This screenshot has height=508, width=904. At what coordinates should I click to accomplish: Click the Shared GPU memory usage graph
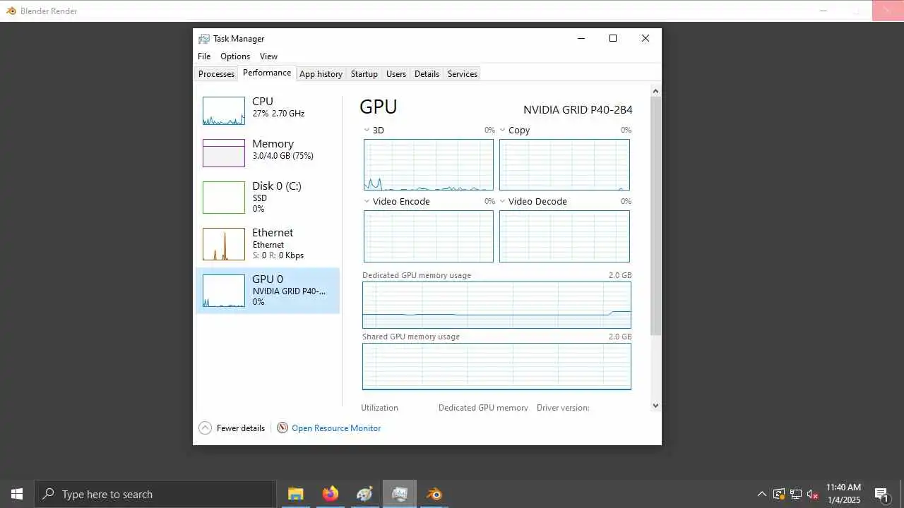(x=496, y=366)
